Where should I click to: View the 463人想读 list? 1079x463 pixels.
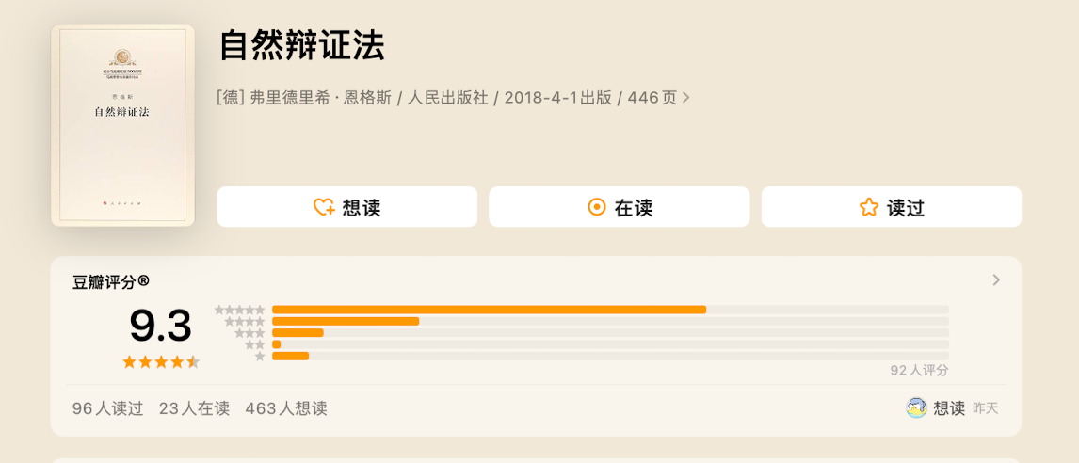click(x=286, y=408)
